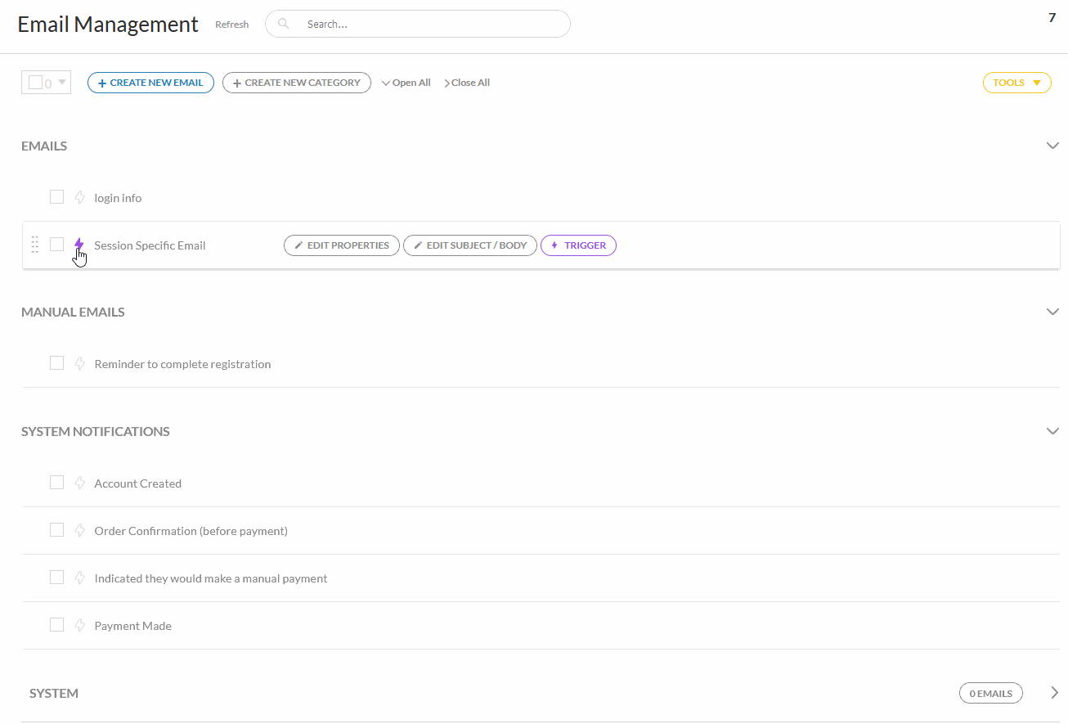Click the Create New Email button
1068x724 pixels.
(x=150, y=83)
